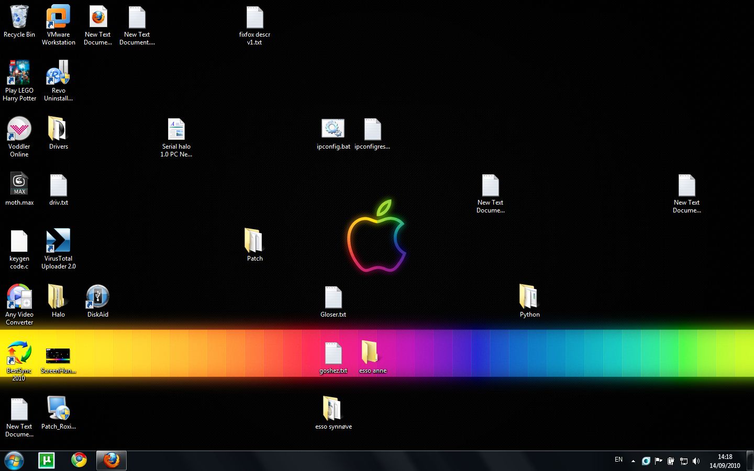Select the goshez.txt file

click(333, 357)
